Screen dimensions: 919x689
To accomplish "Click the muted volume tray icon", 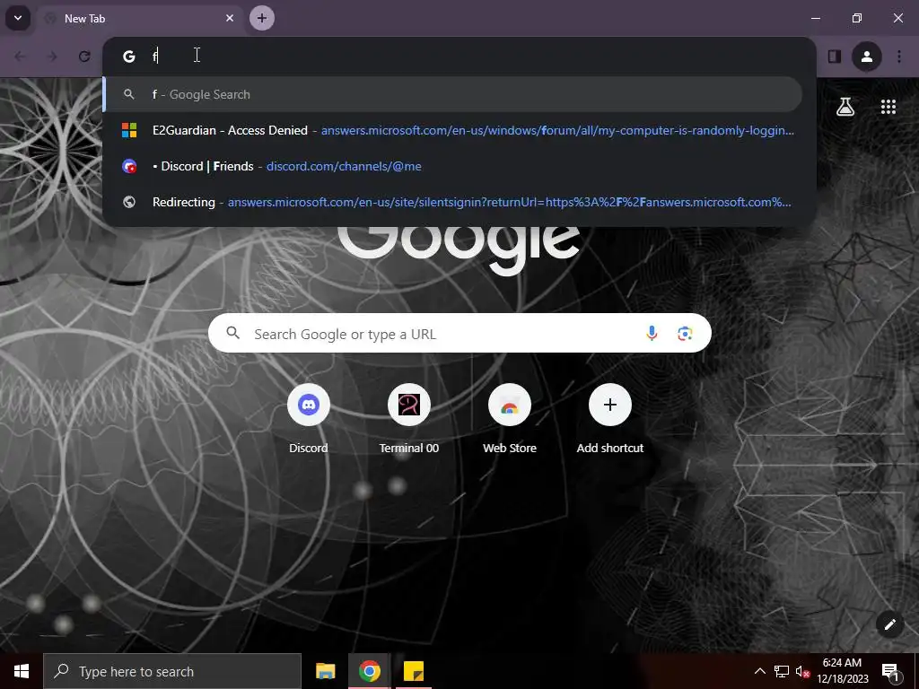I will pyautogui.click(x=803, y=671).
